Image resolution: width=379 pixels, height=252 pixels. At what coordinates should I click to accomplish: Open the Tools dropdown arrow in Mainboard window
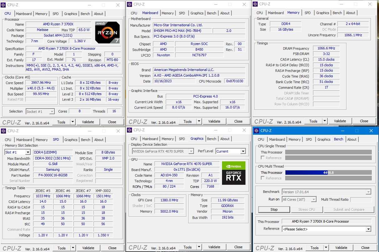[x=199, y=121]
